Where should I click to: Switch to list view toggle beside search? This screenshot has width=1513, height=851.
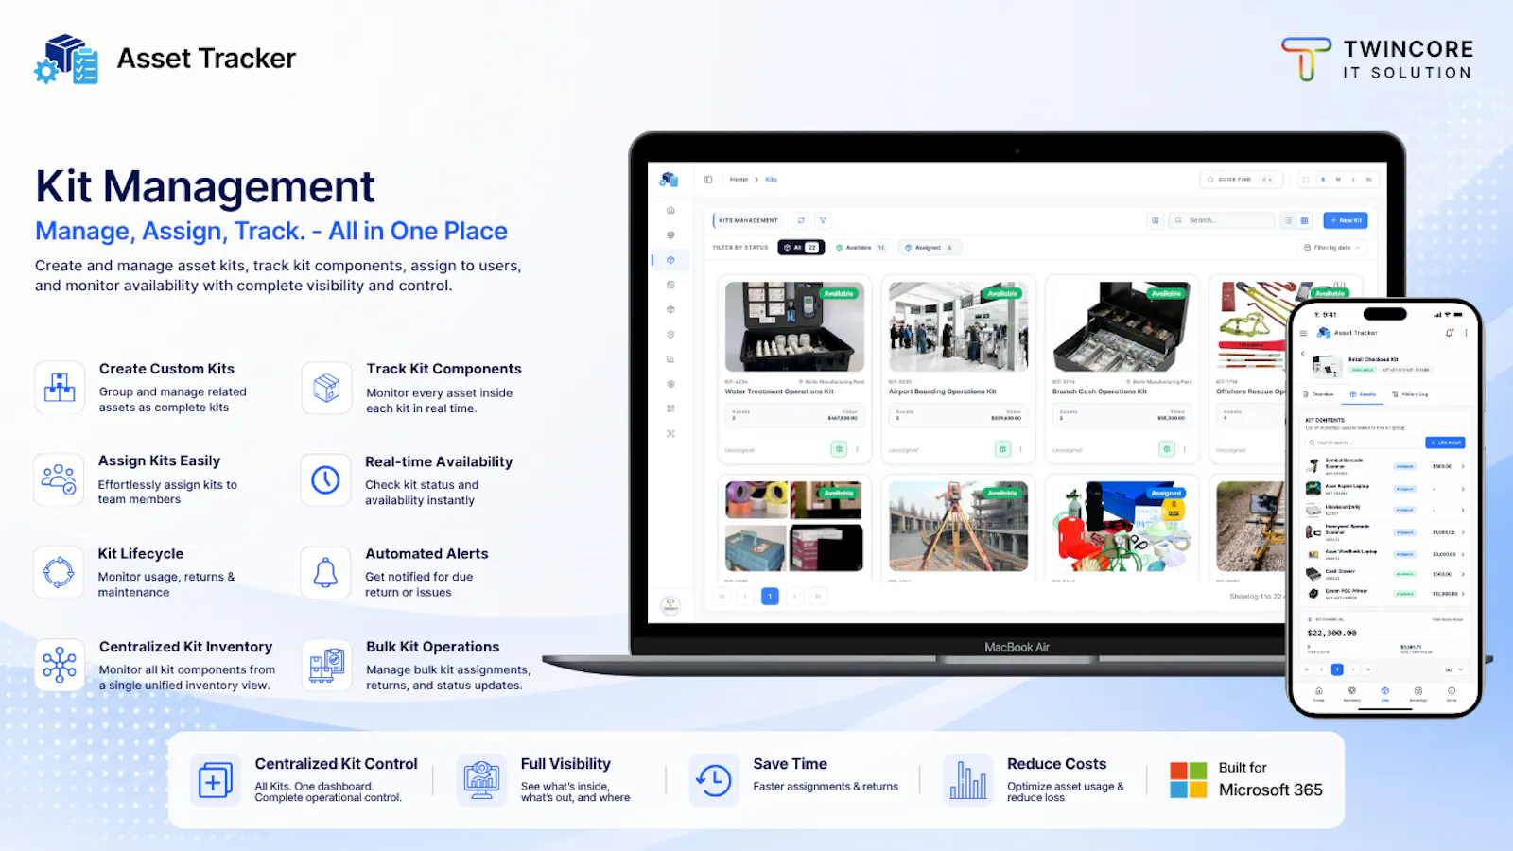(1288, 220)
